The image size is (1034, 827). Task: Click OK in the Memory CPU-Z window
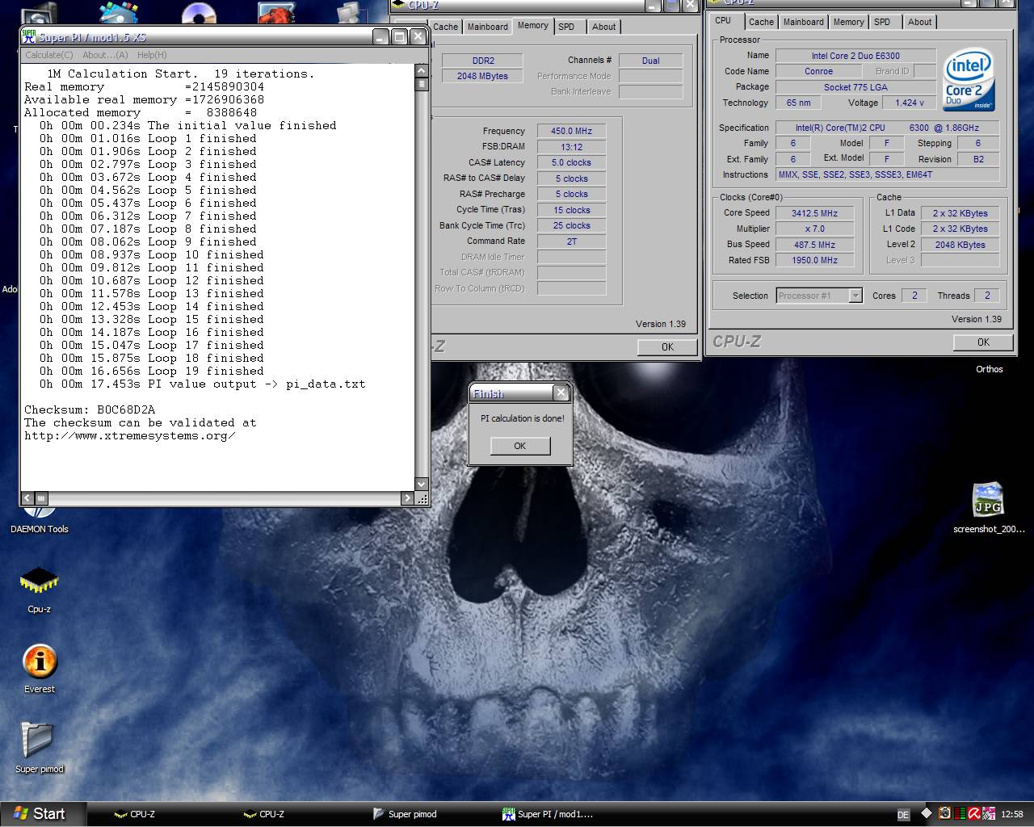[667, 347]
